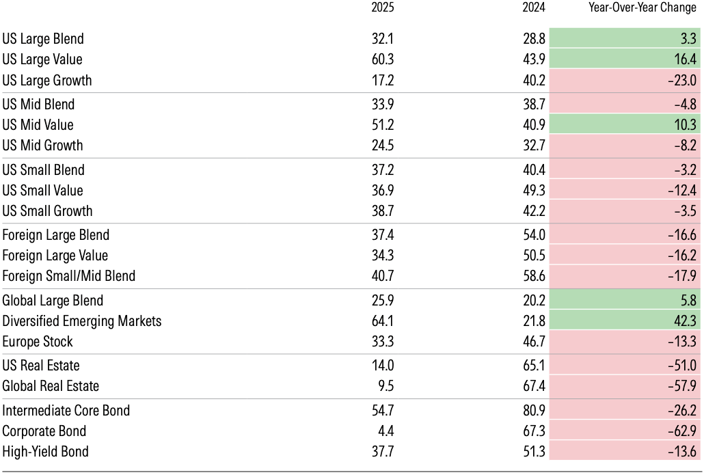
Task: Select the 2025 value 9.5
Action: point(385,386)
